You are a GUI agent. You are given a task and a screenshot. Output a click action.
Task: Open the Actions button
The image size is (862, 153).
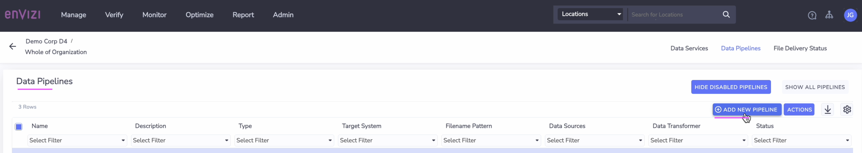799,109
